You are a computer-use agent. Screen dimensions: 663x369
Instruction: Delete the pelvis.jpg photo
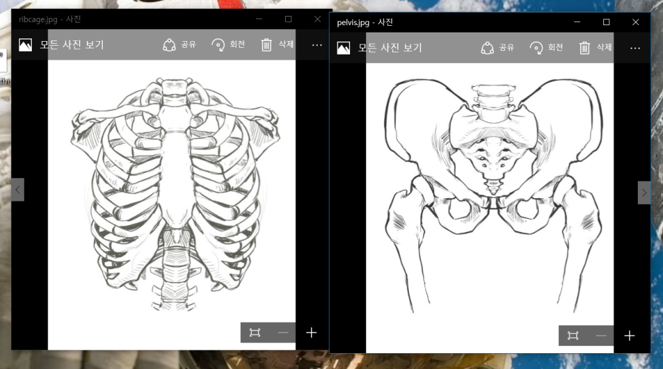[595, 48]
